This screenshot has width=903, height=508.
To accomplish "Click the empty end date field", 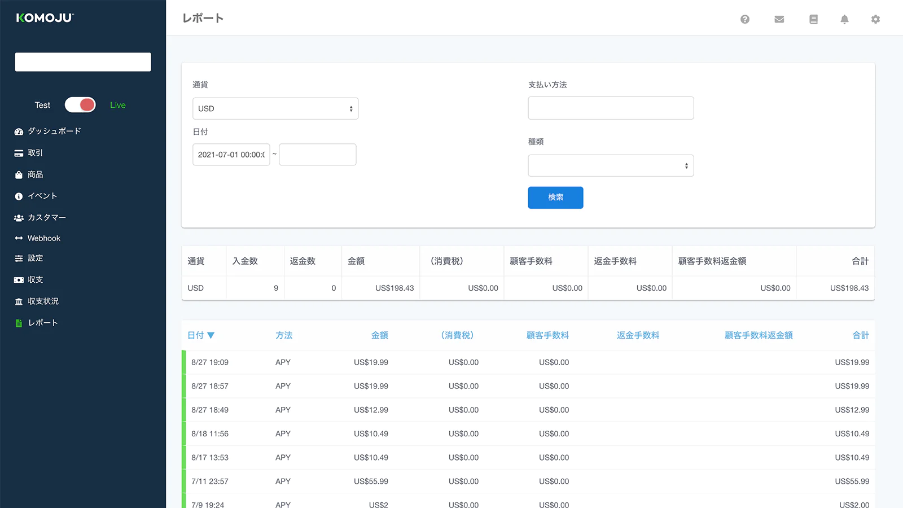I will point(318,155).
